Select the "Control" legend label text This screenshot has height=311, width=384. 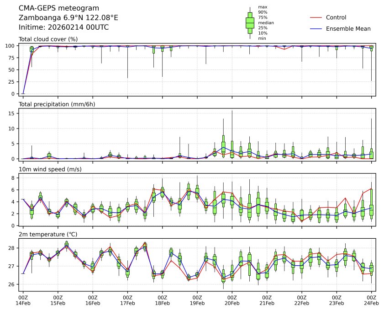(x=336, y=17)
